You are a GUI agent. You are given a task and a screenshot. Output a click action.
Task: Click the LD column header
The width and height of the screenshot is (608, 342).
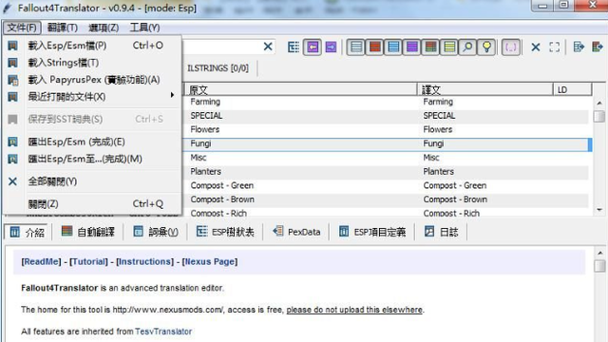click(x=572, y=90)
